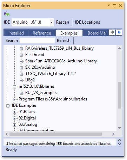
Task: Open IDE Locations
Action: pos(87,22)
